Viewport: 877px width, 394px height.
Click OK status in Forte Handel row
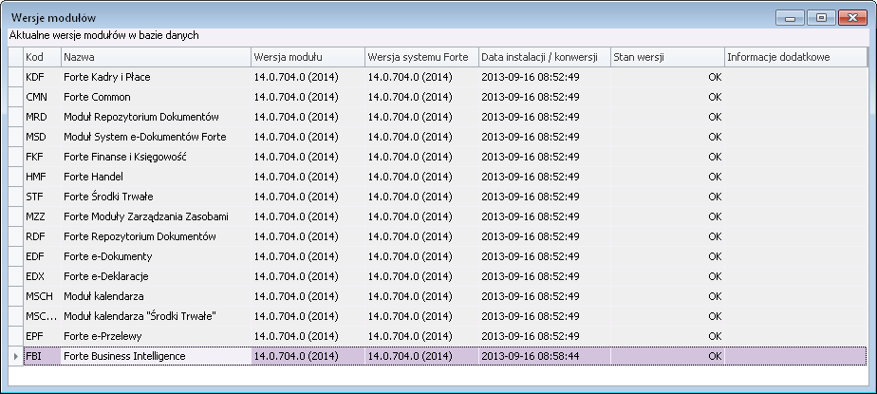point(668,177)
